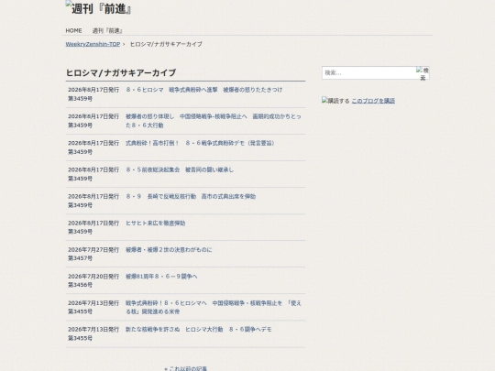Image resolution: width=495 pixels, height=371 pixels.
Task: Open article ヒサヒト来広を徹底弾劾
Action: (155, 224)
